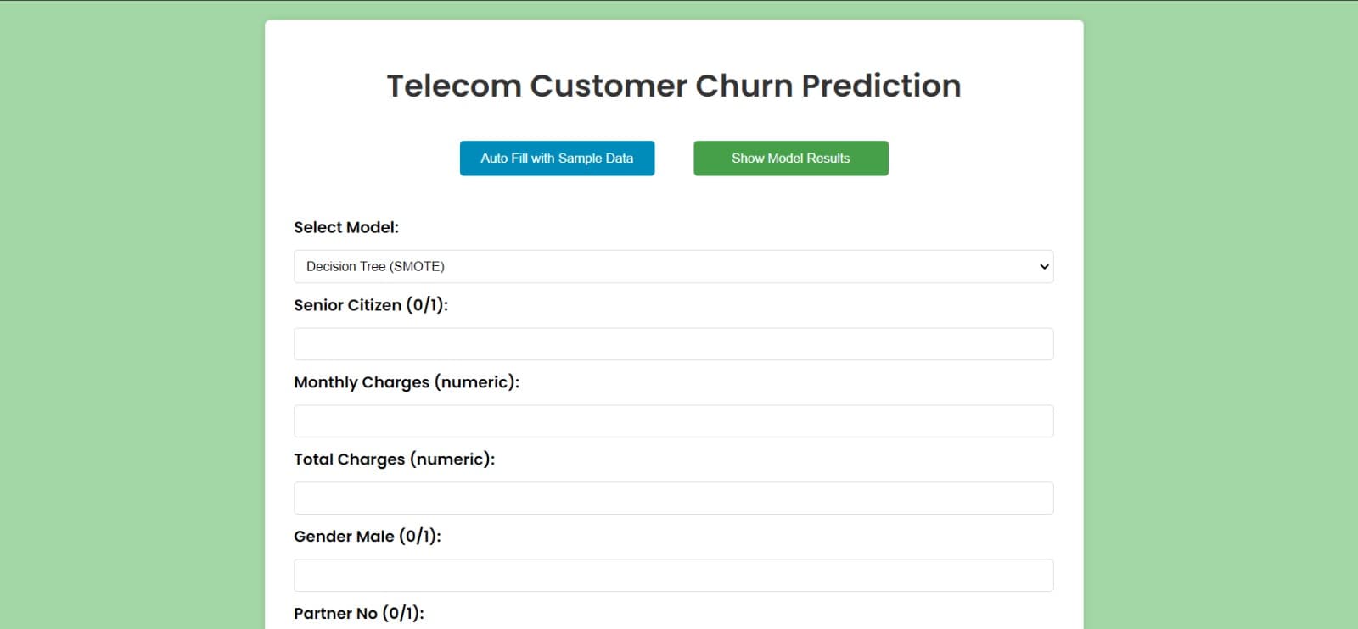
Task: Select the Decision Tree (SMOTE) option text
Action: click(375, 266)
